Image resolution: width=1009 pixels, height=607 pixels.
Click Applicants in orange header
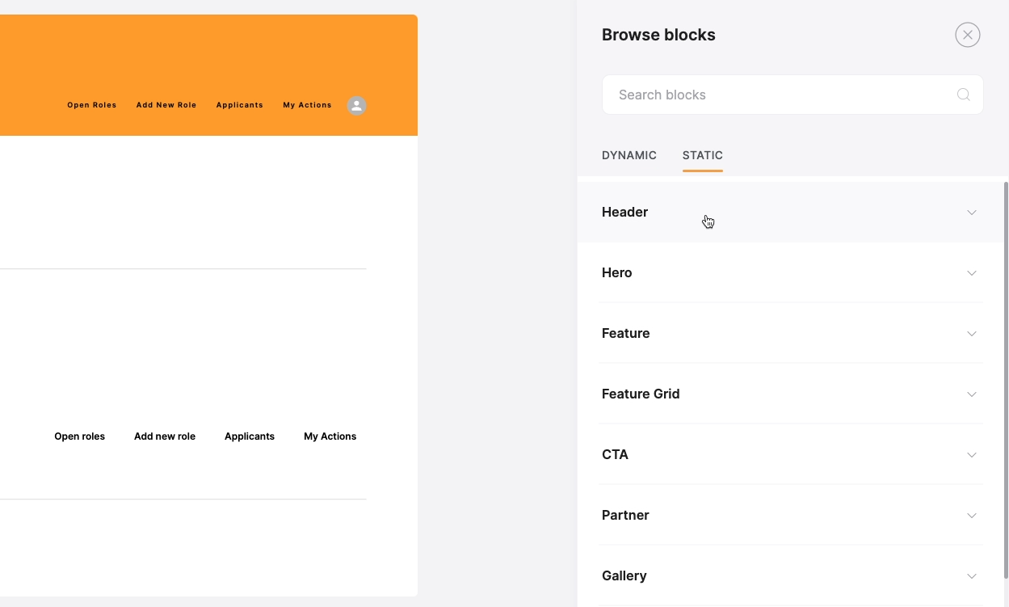click(x=240, y=105)
